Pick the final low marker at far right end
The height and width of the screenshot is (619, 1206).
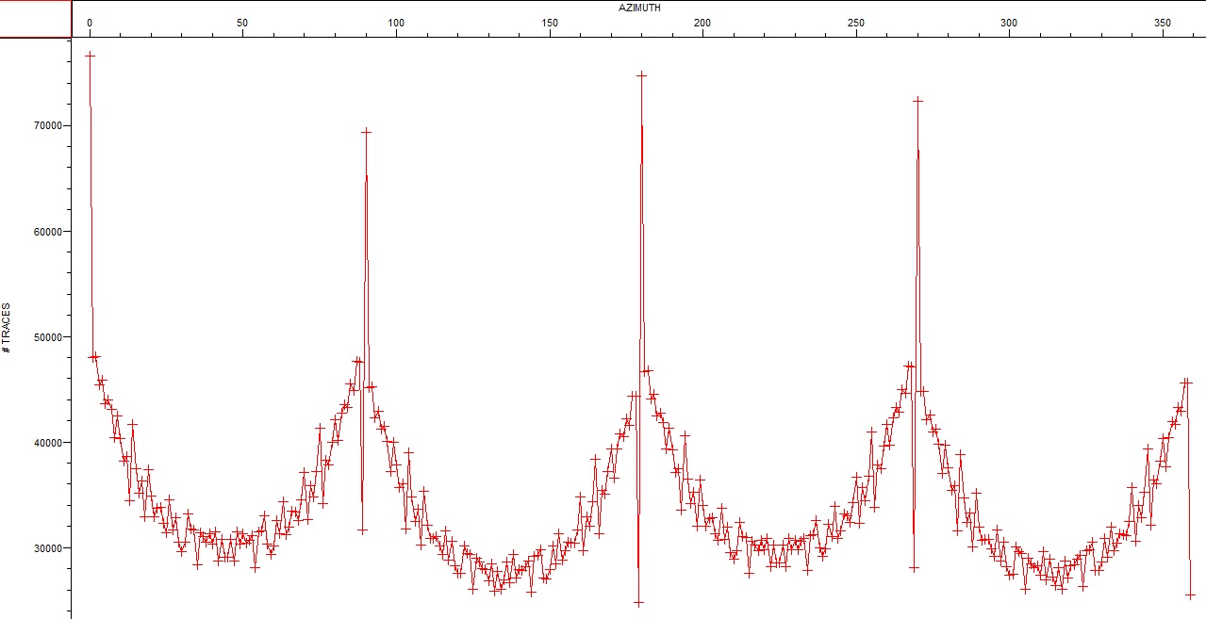coord(1190,595)
